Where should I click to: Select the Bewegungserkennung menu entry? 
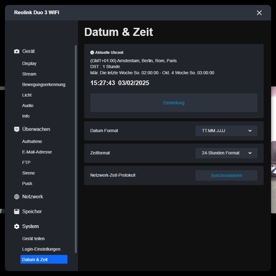(44, 85)
